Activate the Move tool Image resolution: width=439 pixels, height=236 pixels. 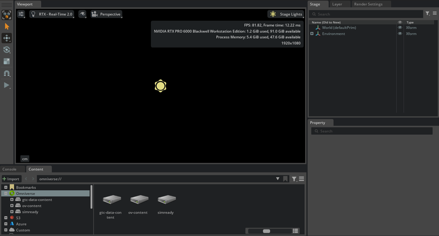pos(7,38)
